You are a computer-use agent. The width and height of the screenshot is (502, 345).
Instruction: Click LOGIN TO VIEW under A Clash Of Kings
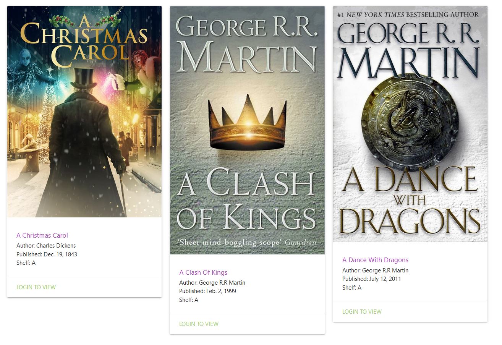pos(199,324)
